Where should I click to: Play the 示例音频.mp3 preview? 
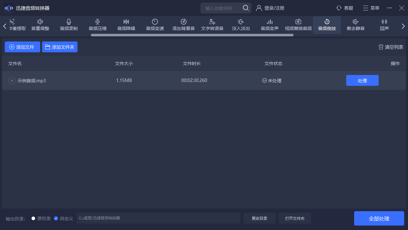click(12, 81)
